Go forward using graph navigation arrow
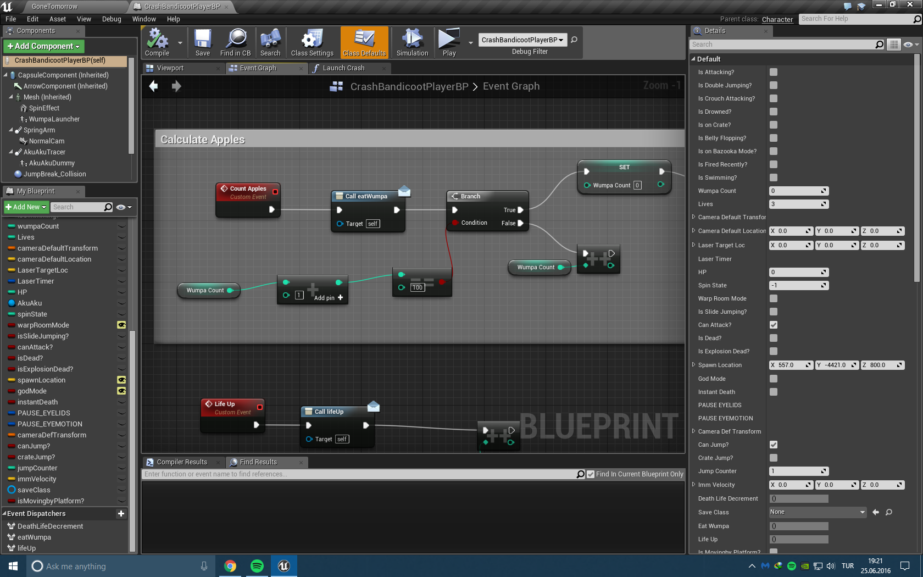Image resolution: width=923 pixels, height=577 pixels. (176, 86)
